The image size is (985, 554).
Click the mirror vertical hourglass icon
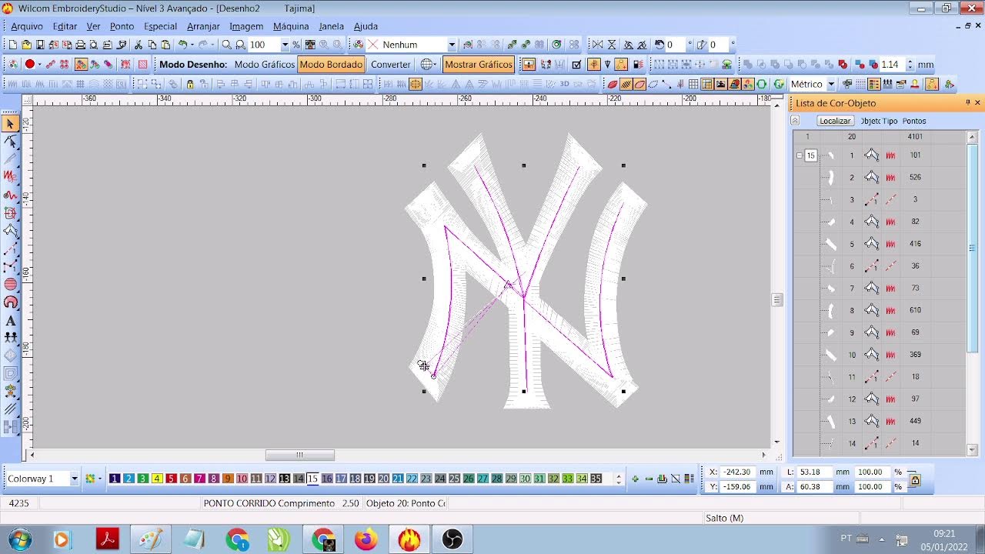point(612,45)
